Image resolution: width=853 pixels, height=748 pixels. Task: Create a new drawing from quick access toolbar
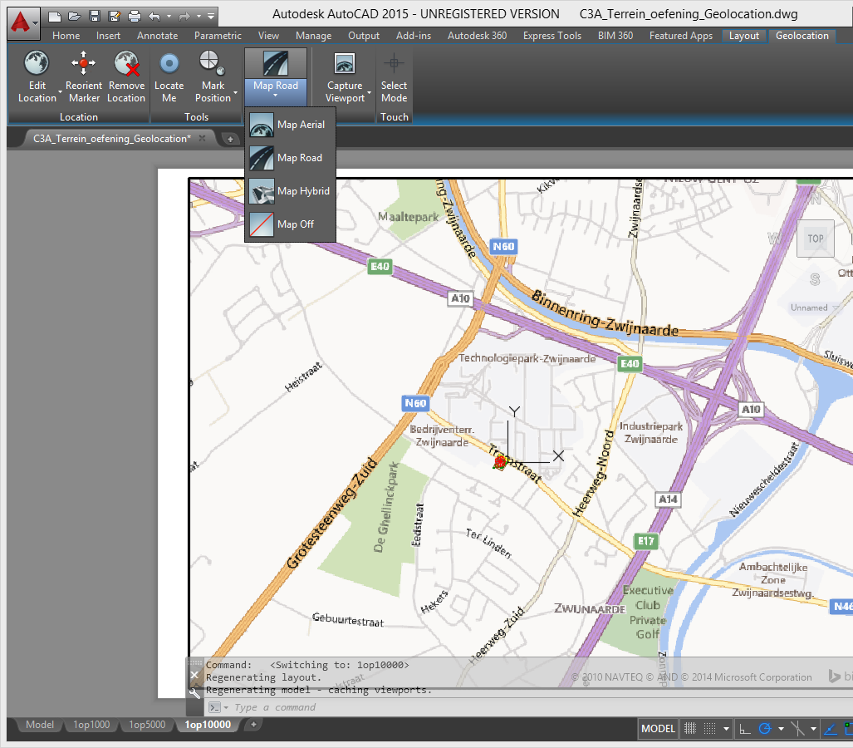tap(54, 17)
